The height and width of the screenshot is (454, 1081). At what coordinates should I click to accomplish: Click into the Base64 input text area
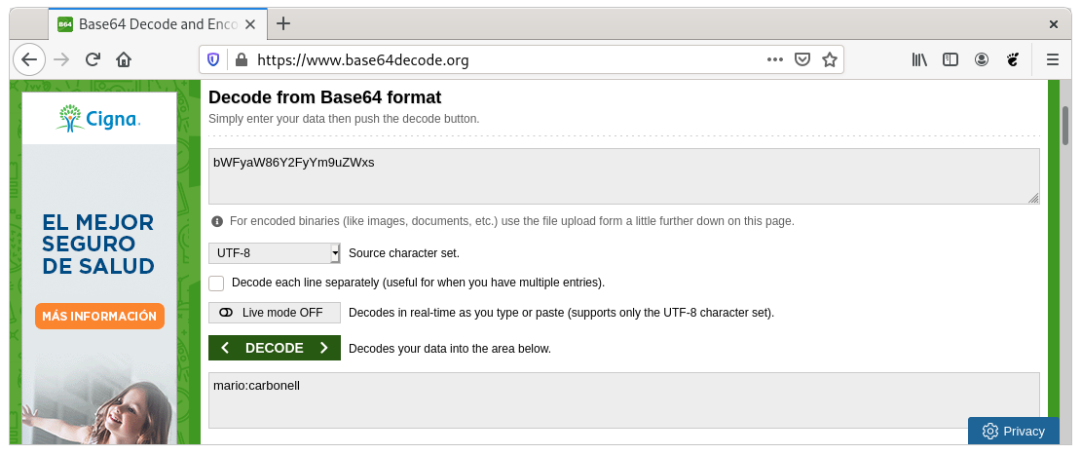click(x=623, y=176)
